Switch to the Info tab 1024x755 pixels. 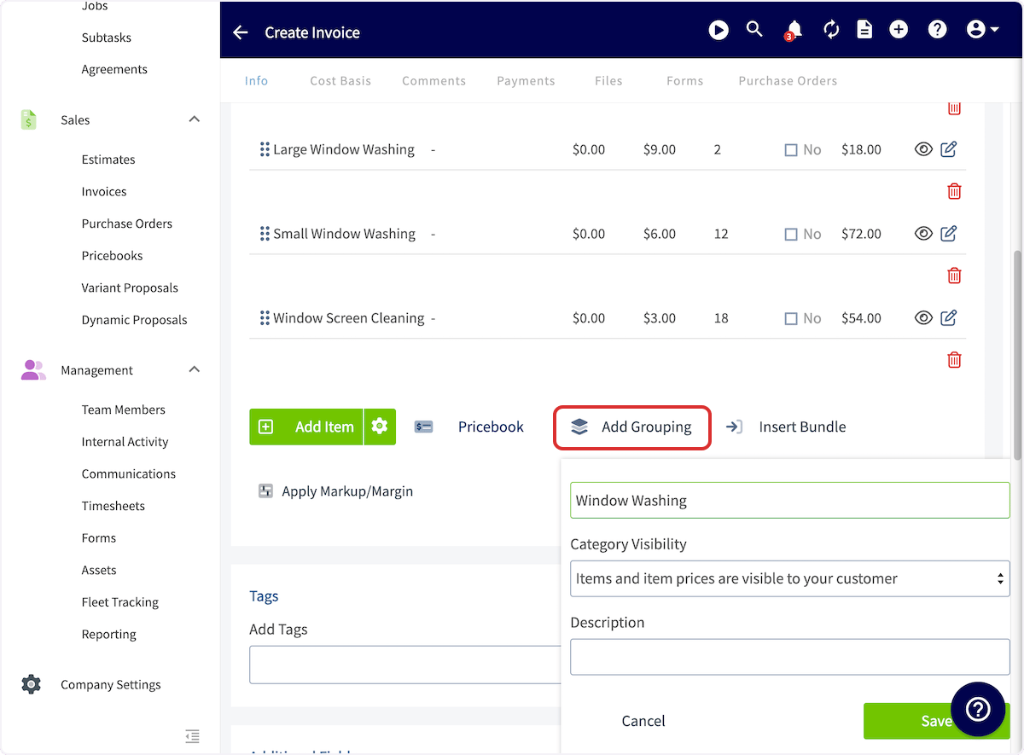(256, 81)
